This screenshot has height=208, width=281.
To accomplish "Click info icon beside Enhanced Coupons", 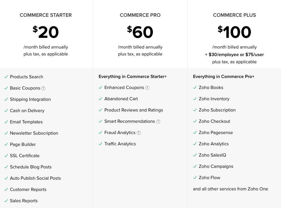I will coord(147,88).
